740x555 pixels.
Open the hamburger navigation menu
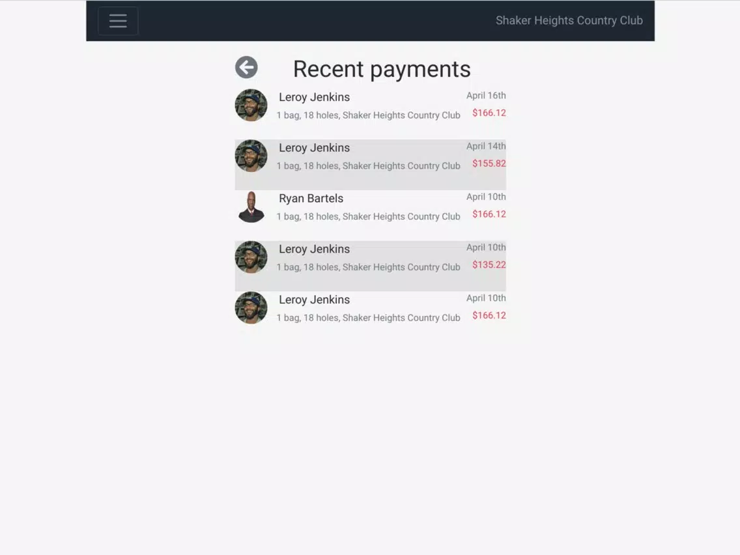118,21
